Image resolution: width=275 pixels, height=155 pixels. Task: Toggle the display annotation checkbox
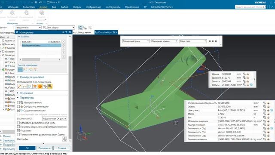18,106
